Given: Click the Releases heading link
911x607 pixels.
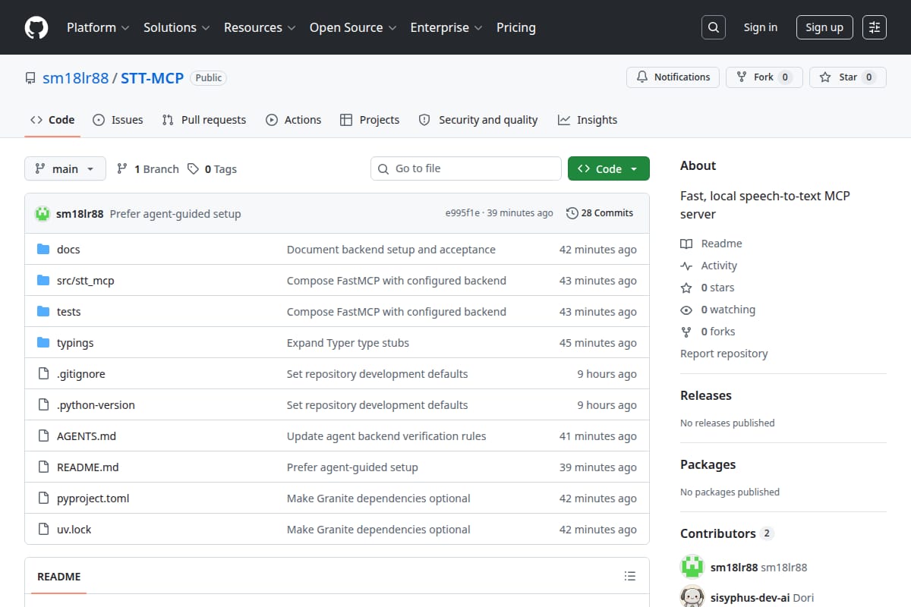Looking at the screenshot, I should [706, 395].
